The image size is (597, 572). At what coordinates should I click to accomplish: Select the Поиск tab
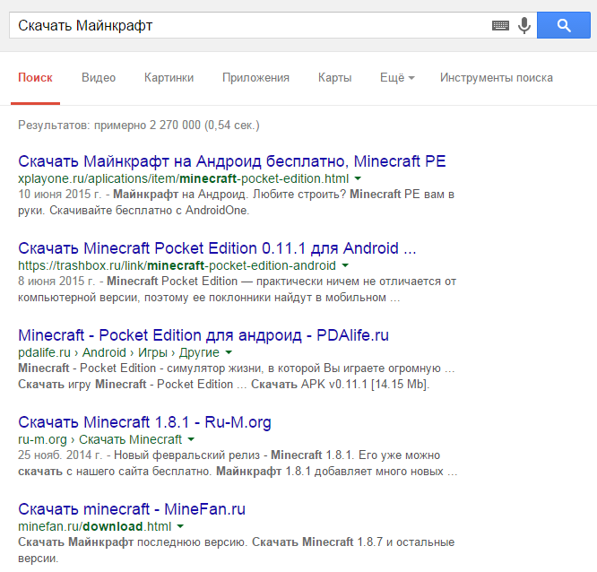click(x=35, y=78)
